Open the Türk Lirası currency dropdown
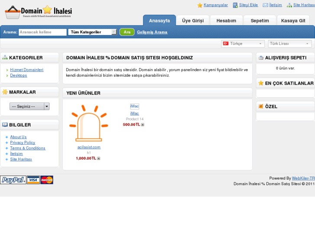The image size is (315, 236). (290, 44)
